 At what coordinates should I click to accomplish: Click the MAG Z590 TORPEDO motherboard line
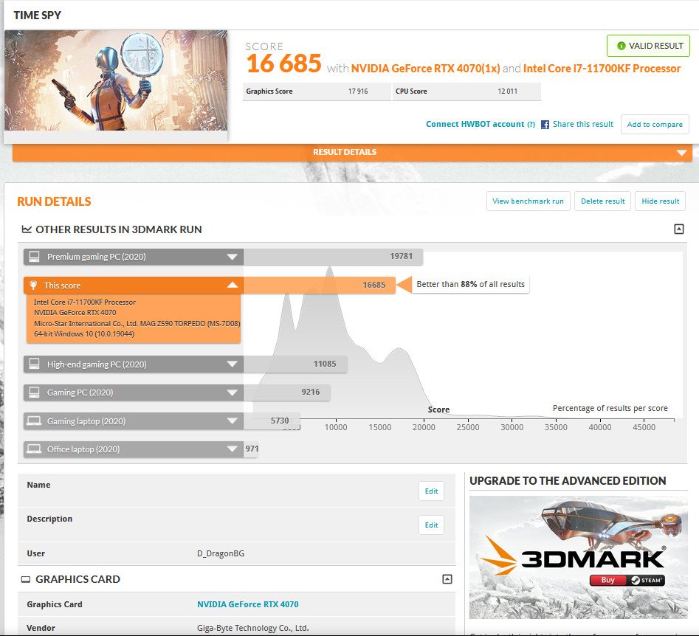pyautogui.click(x=137, y=324)
